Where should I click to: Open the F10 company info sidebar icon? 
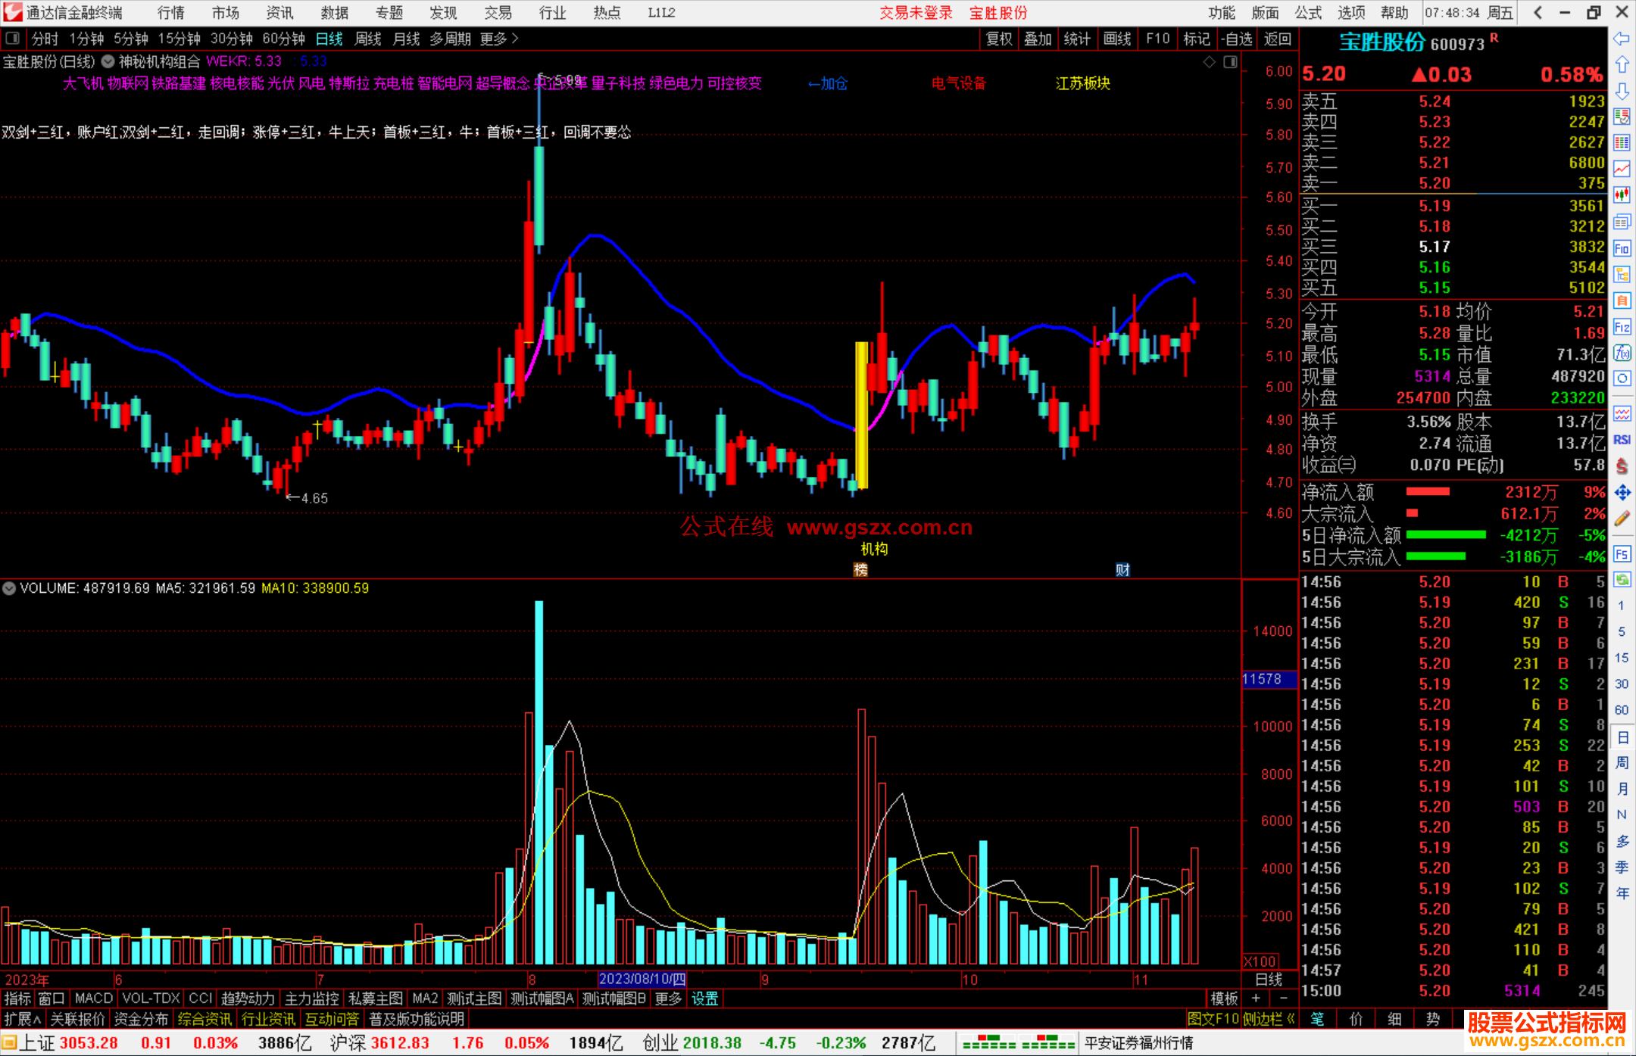(x=1622, y=248)
